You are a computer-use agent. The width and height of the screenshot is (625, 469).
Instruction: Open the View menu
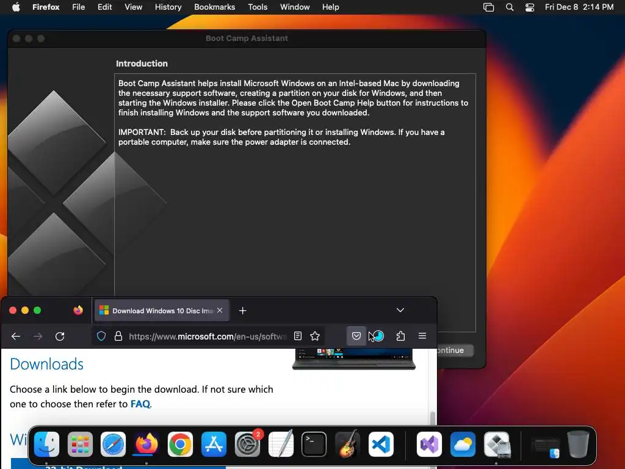coord(134,7)
